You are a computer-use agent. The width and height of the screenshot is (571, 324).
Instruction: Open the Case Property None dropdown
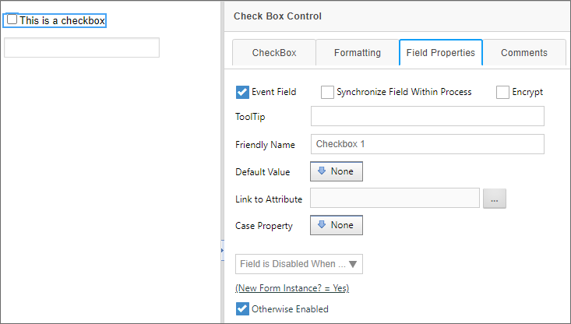pos(337,225)
